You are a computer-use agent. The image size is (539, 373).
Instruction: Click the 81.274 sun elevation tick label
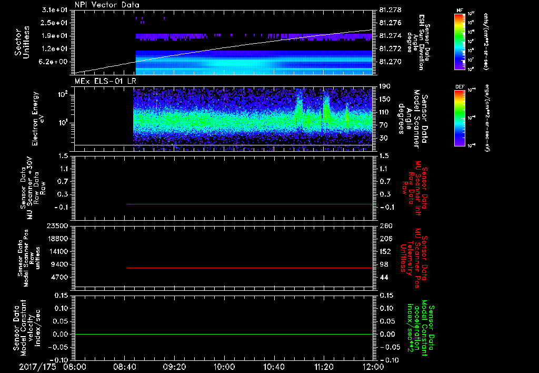[390, 36]
